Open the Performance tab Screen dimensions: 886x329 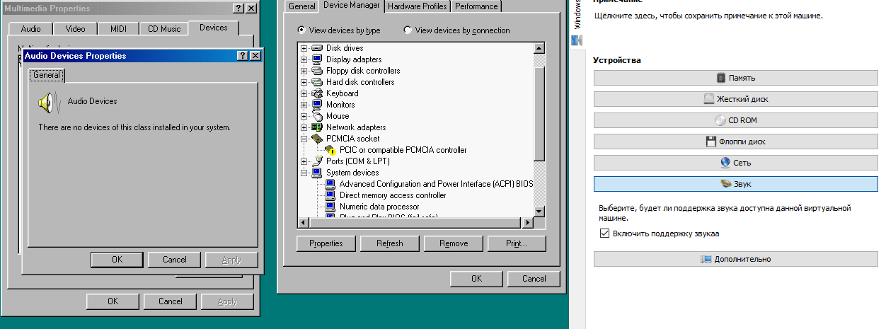coord(476,6)
